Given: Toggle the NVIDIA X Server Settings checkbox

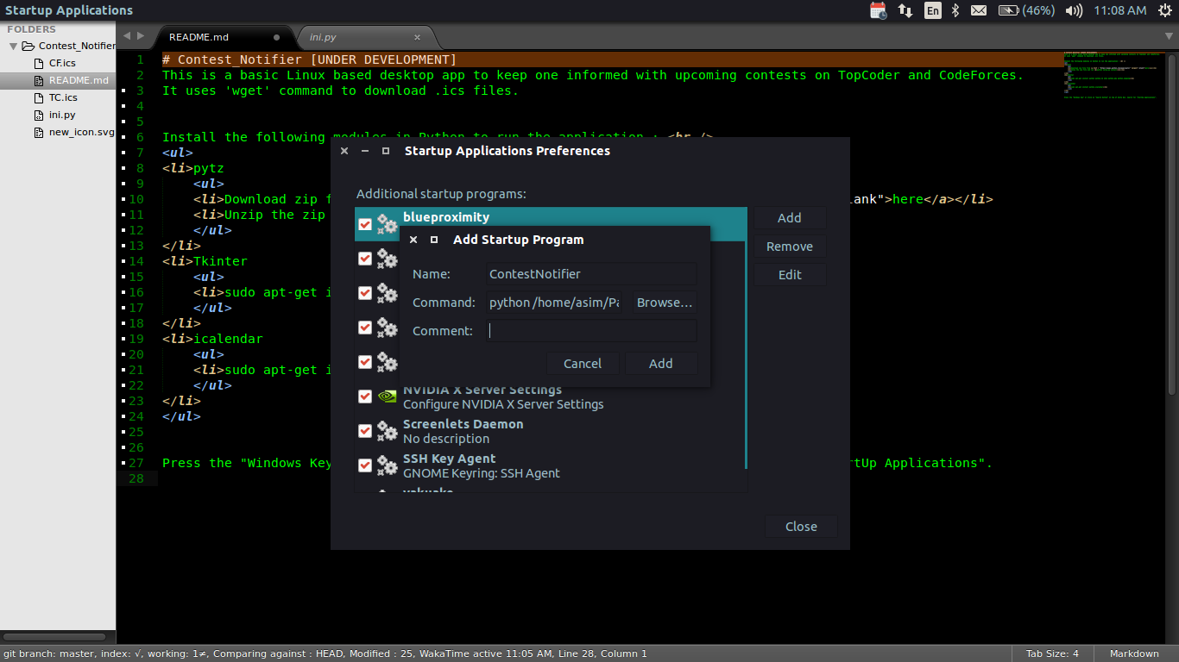Looking at the screenshot, I should (x=365, y=397).
